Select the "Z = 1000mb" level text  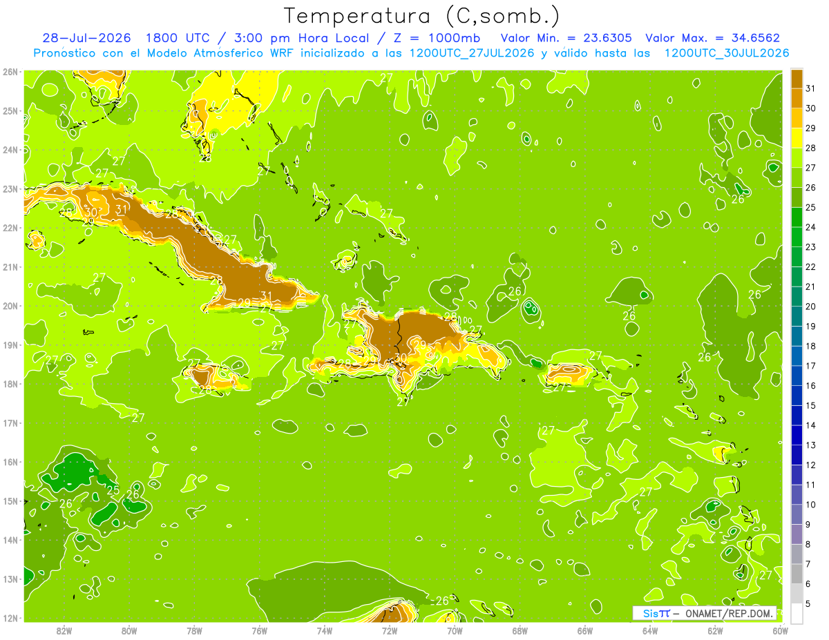[437, 38]
